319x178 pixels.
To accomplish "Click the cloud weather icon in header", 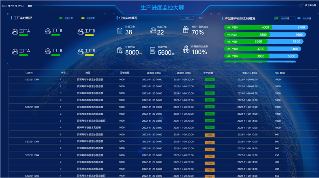I will pyautogui.click(x=301, y=6).
